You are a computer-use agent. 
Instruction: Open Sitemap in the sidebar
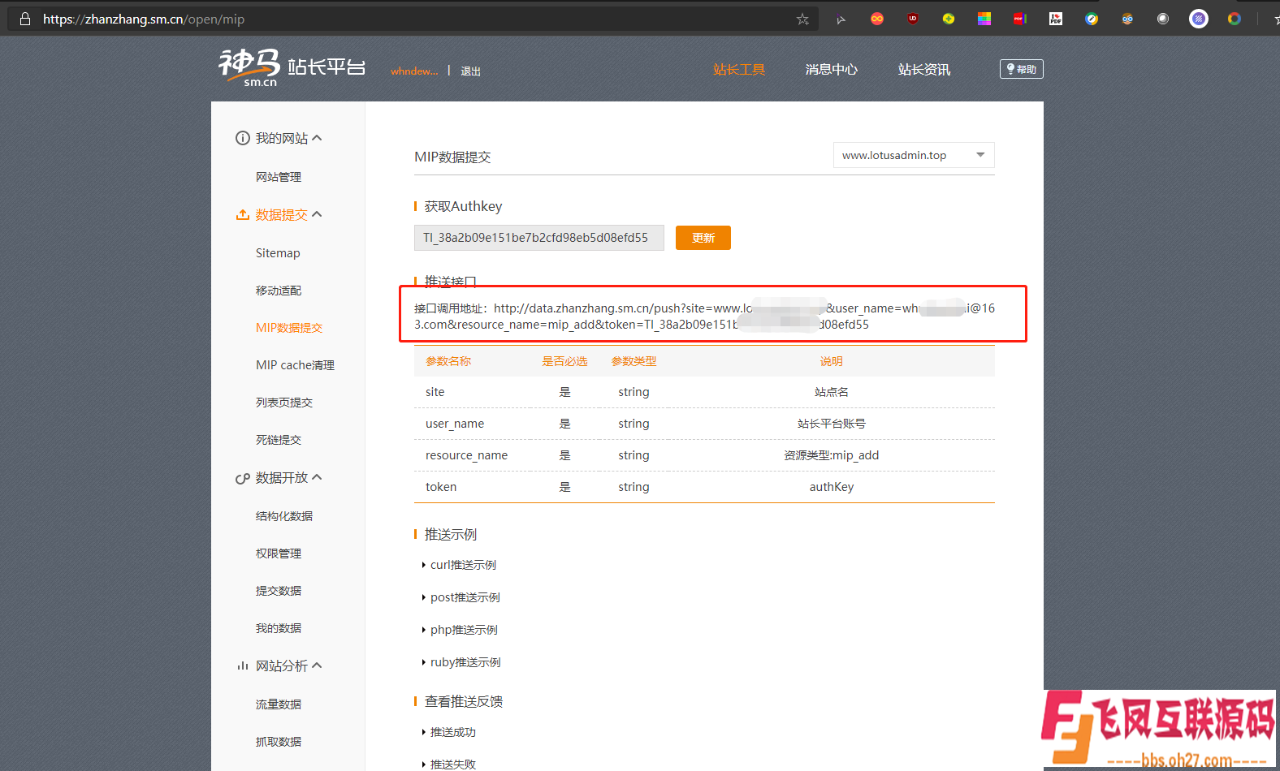[x=278, y=253]
